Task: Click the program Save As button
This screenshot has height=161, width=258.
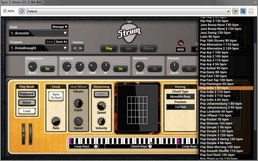Action: click(x=61, y=42)
